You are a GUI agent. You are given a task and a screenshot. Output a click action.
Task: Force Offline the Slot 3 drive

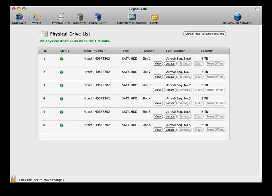(215, 90)
